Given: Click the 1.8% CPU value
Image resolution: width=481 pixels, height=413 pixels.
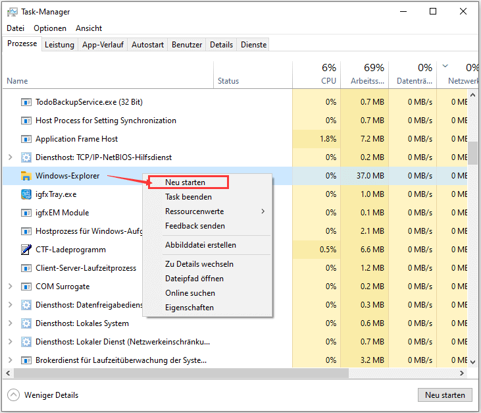Looking at the screenshot, I should click(328, 139).
